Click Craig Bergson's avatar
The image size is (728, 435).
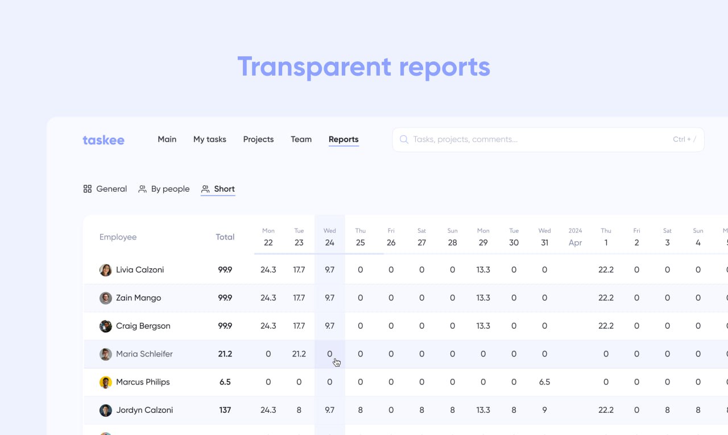click(106, 326)
